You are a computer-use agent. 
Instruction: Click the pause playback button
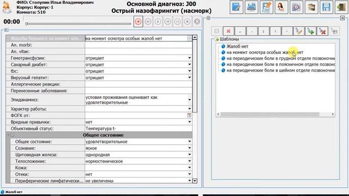(177, 22)
